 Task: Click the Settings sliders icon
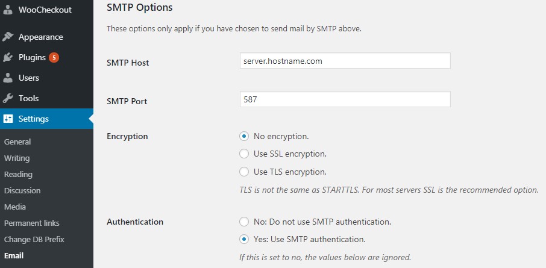click(8, 119)
